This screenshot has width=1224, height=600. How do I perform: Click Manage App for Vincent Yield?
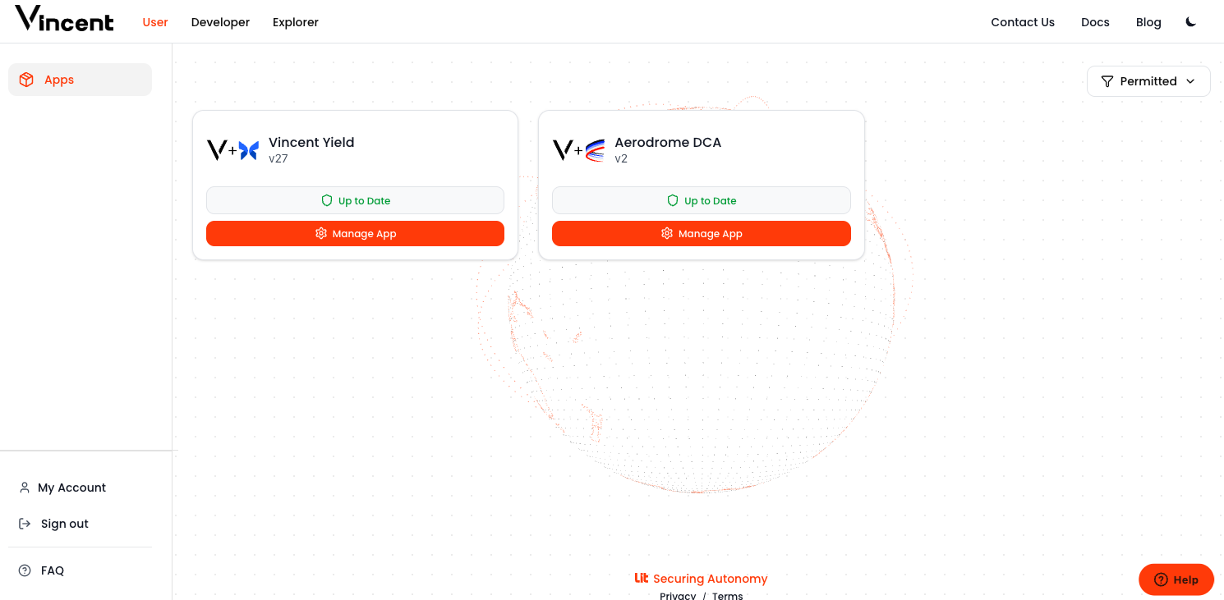(355, 233)
